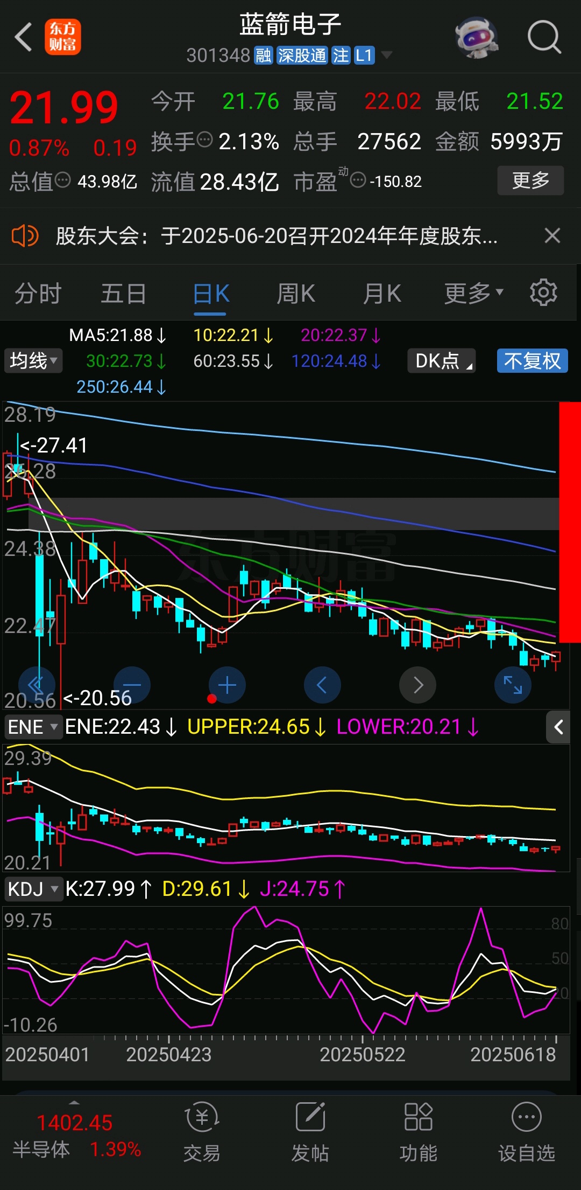Tap ENE sub-chart area
581x1190 pixels.
pyautogui.click(x=286, y=808)
